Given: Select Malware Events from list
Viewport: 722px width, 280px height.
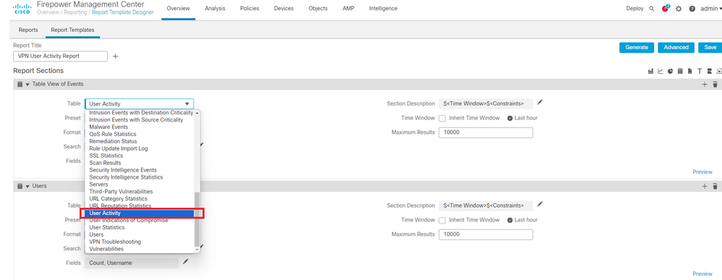Looking at the screenshot, I should [108, 127].
